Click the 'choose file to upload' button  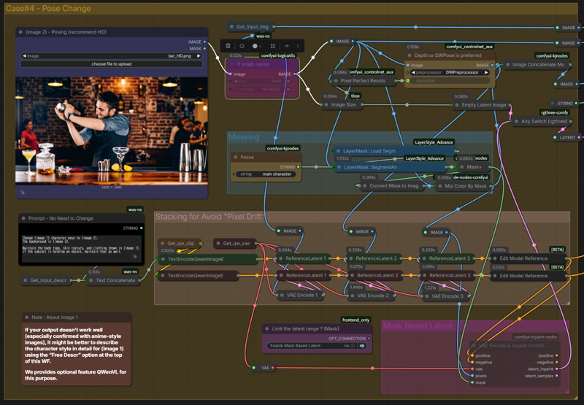point(112,64)
